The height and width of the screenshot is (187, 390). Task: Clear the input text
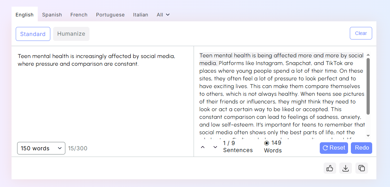pyautogui.click(x=361, y=33)
